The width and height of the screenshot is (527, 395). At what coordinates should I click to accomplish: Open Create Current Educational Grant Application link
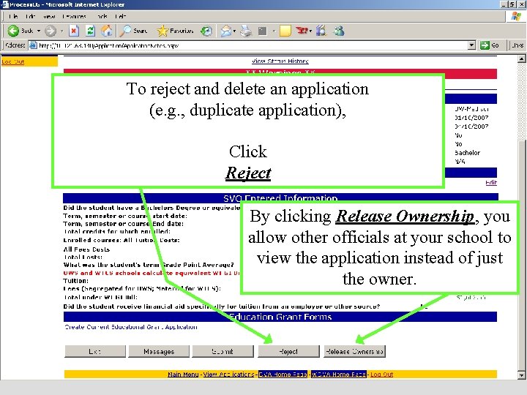[131, 327]
